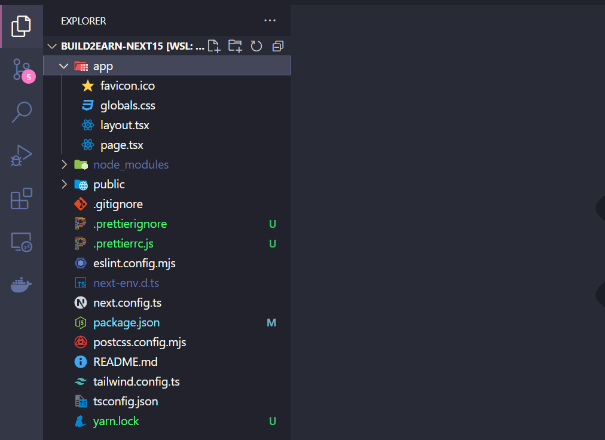Select the Run and Debug icon

[x=21, y=155]
